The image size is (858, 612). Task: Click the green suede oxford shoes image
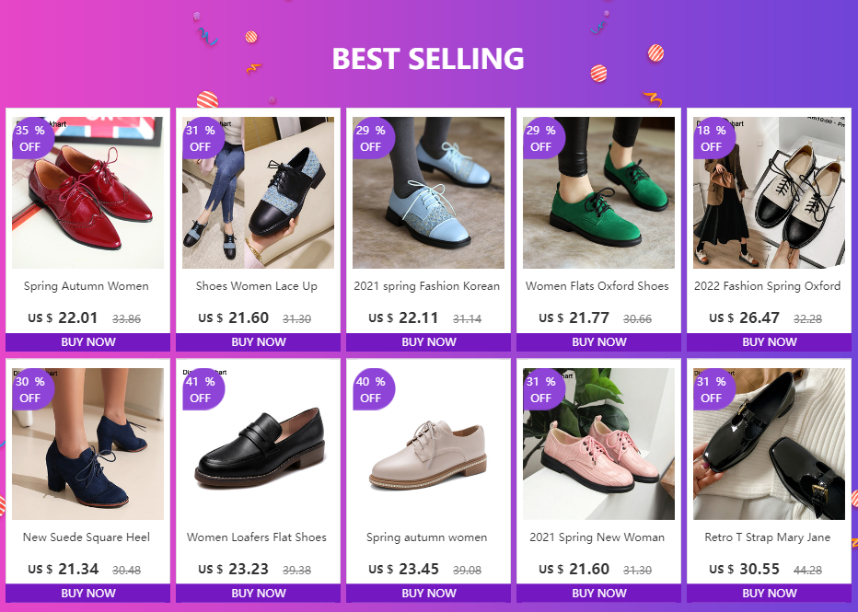[x=598, y=192]
